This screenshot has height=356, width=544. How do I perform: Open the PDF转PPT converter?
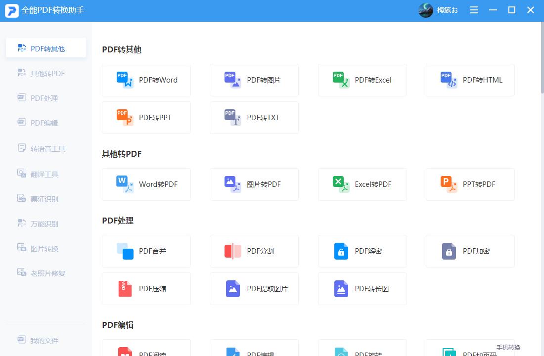146,117
